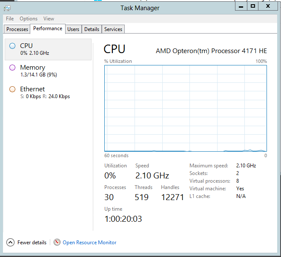Go to the Details tab
281x257 pixels.
(92, 29)
